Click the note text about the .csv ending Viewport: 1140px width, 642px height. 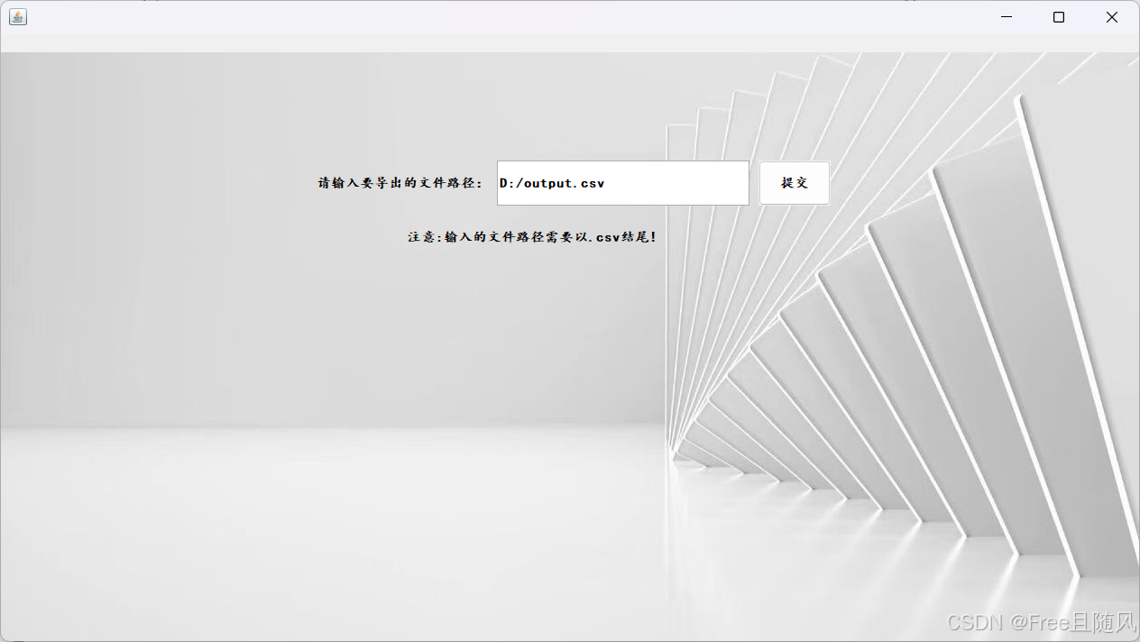click(x=532, y=237)
